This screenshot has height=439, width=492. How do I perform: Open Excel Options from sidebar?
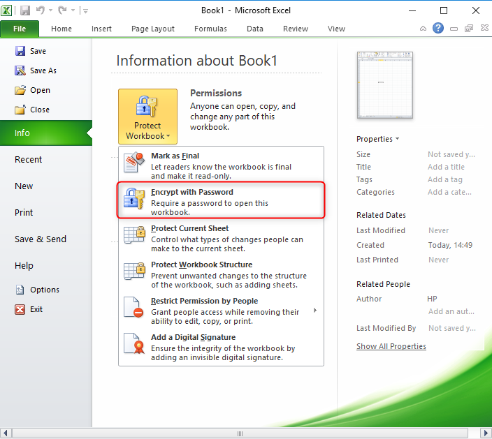click(x=37, y=290)
